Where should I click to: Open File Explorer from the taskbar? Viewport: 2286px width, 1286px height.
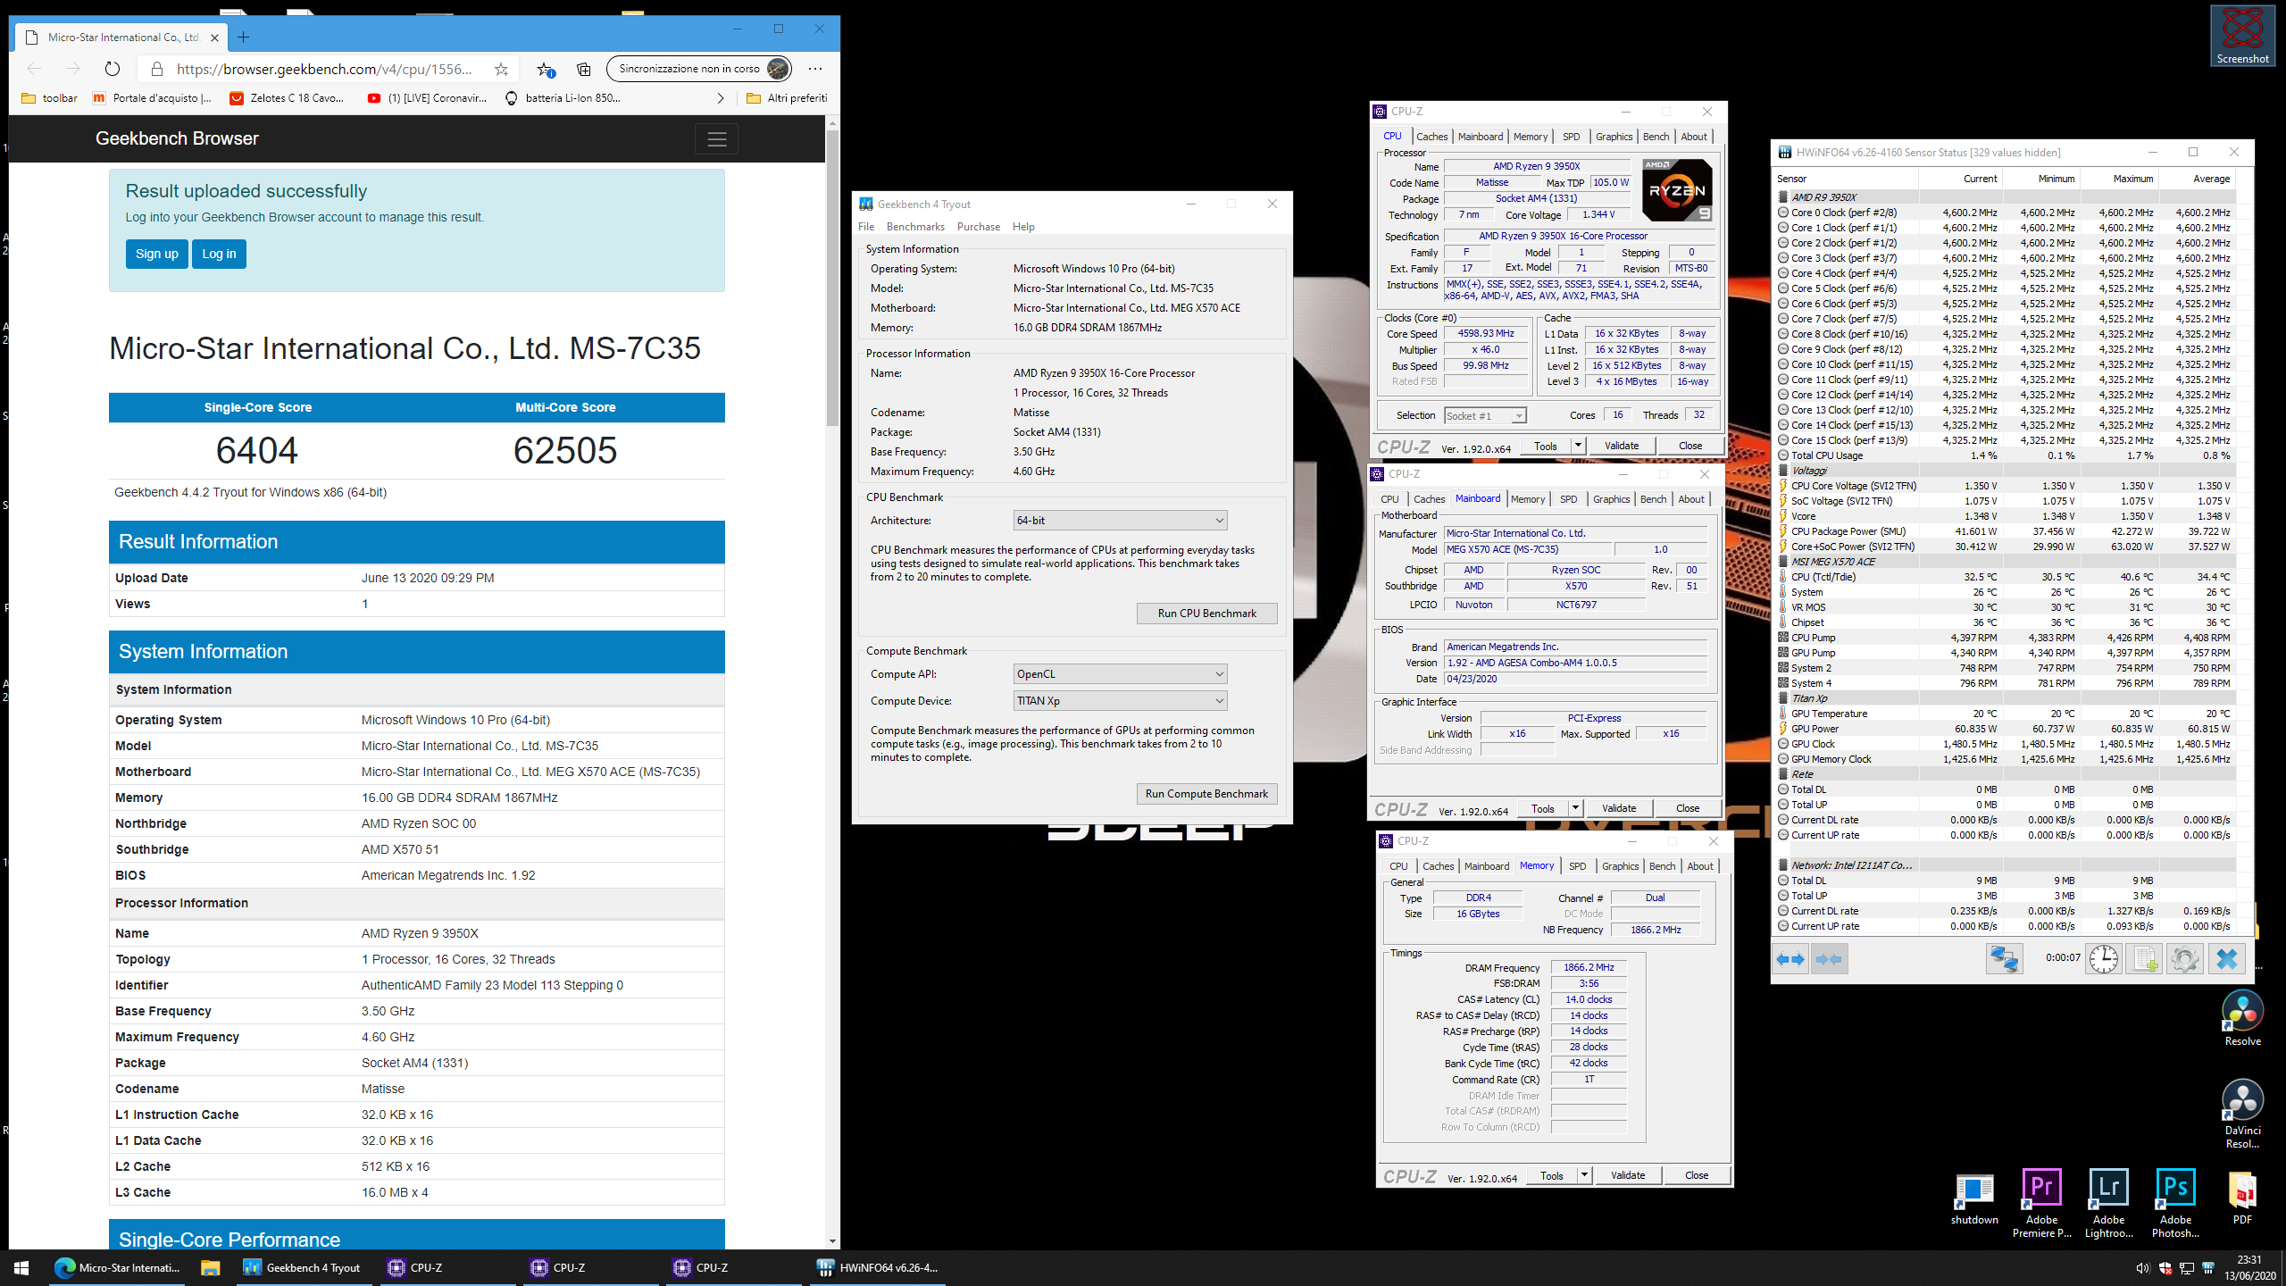click(x=210, y=1267)
